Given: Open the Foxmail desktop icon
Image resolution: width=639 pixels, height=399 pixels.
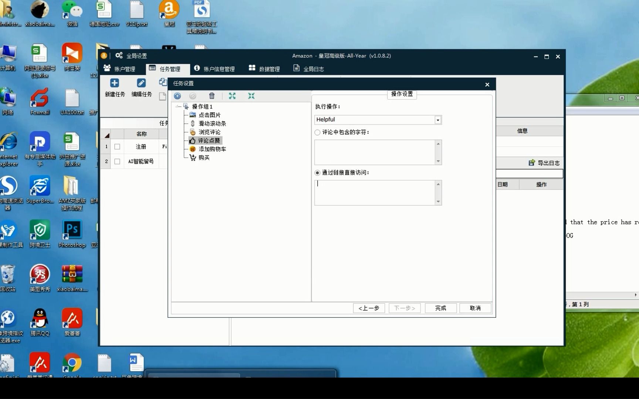Looking at the screenshot, I should [40, 102].
